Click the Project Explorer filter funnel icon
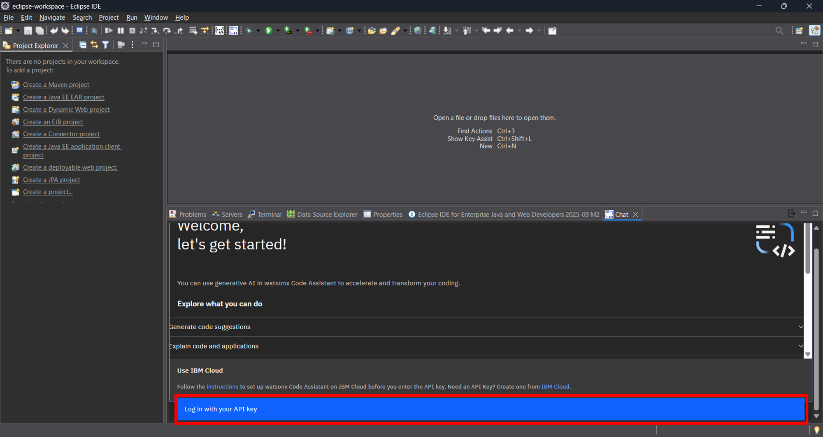The height and width of the screenshot is (437, 823). point(106,45)
